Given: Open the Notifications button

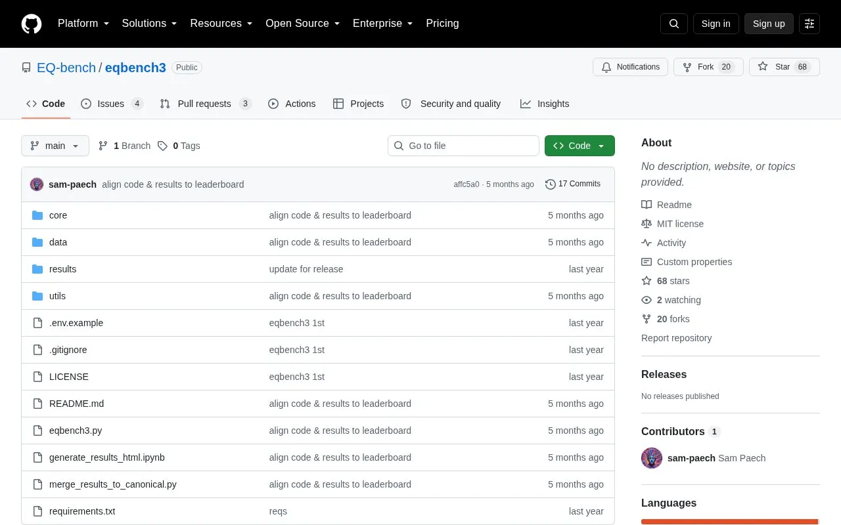Looking at the screenshot, I should [631, 67].
